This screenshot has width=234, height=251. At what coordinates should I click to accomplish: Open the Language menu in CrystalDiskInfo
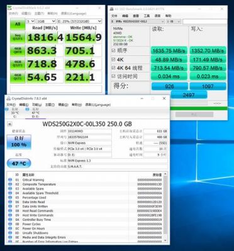[x=98, y=105]
